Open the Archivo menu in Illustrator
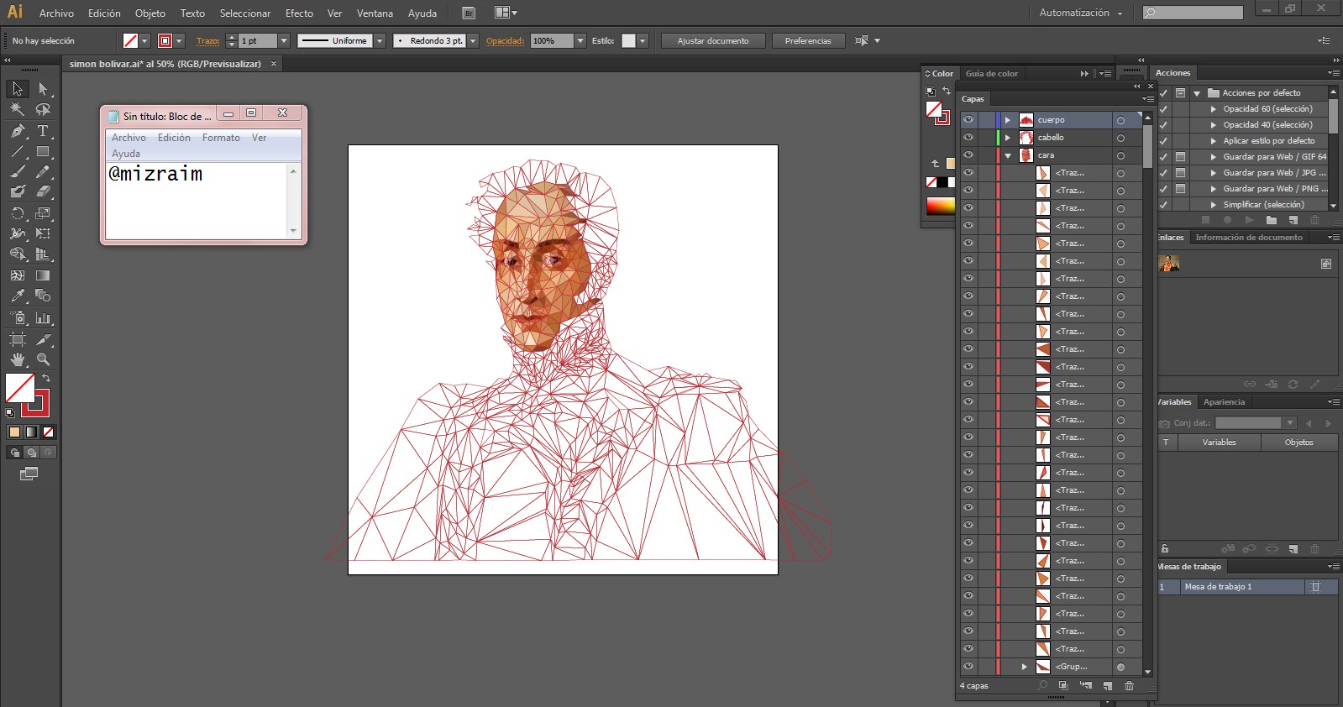The image size is (1343, 707). (x=56, y=13)
